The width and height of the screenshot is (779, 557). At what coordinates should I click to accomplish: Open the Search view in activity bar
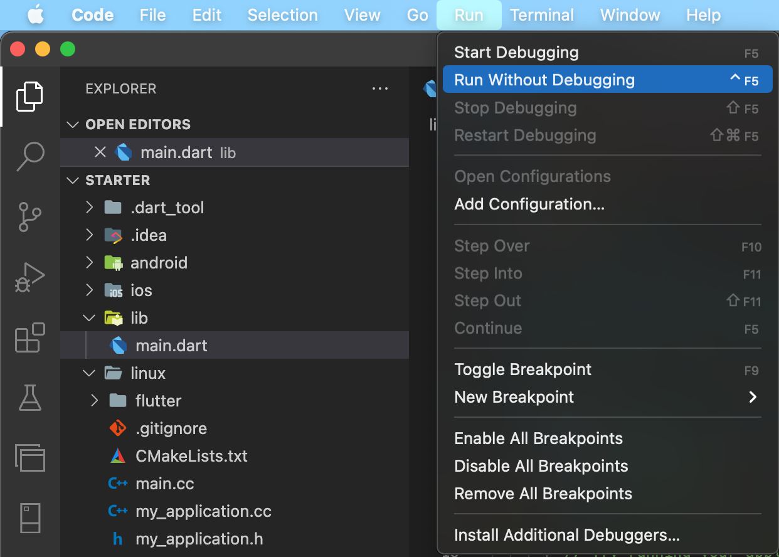click(x=29, y=157)
